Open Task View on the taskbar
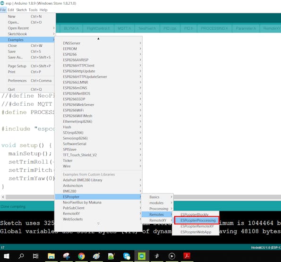Screen dimensions: 281x262 coord(35,256)
